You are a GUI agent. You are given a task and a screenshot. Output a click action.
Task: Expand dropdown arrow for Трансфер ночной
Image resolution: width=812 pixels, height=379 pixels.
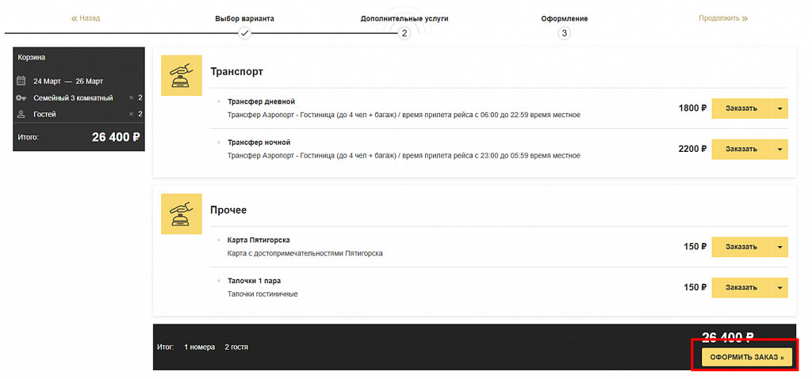coord(780,149)
